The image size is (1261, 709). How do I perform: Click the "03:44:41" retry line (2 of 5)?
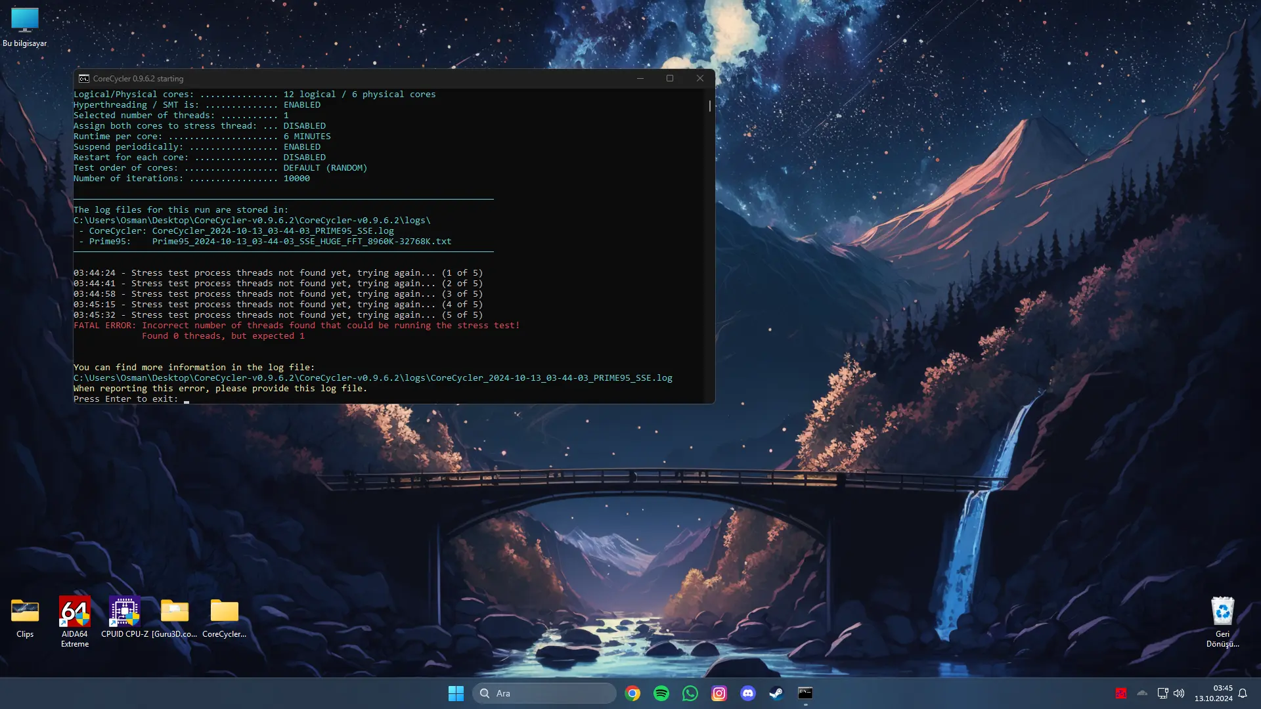(x=278, y=284)
